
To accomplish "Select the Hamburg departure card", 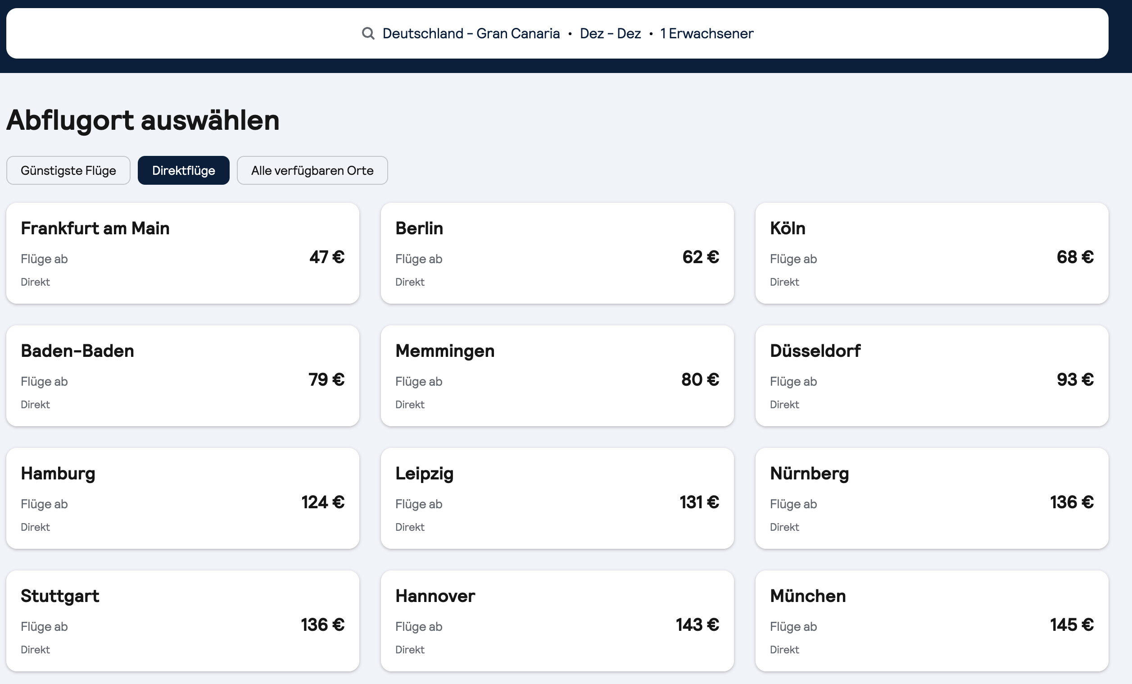I will (182, 498).
